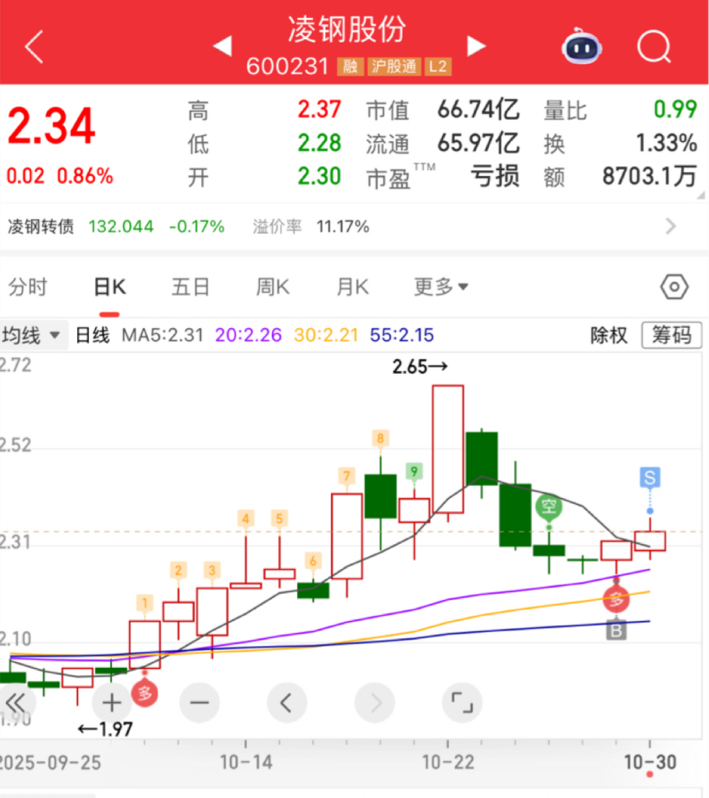Switch to the 分时 tab
The width and height of the screenshot is (709, 798).
pos(28,287)
